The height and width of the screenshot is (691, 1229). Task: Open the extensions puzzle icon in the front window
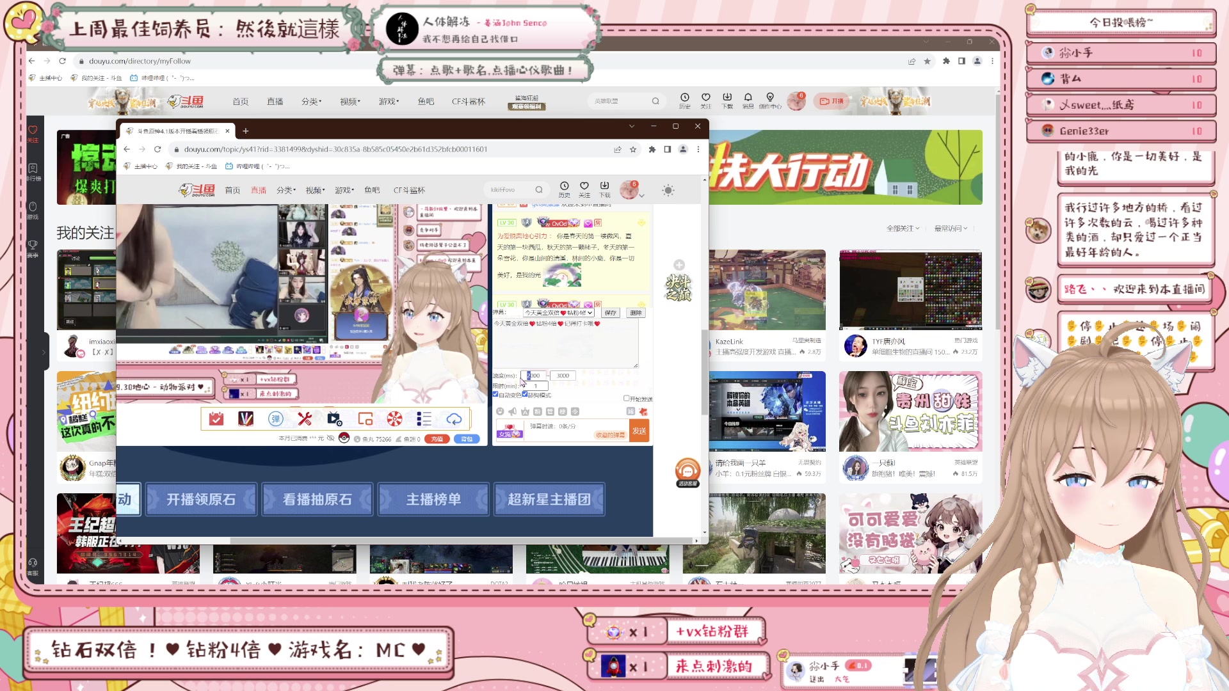[652, 149]
